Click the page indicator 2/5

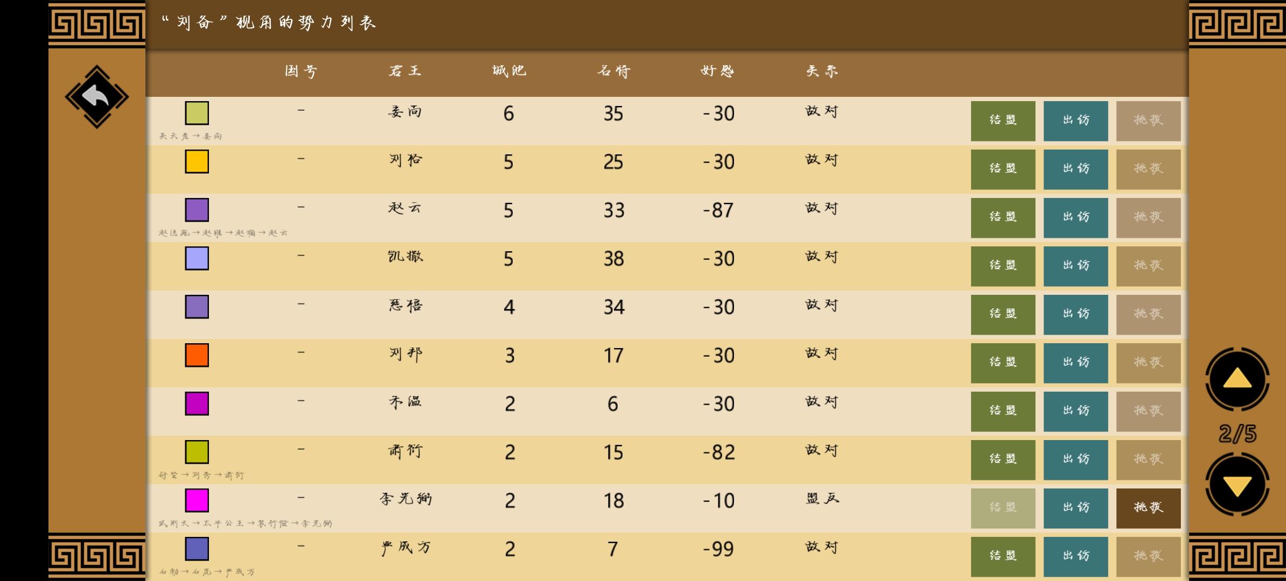[x=1237, y=434]
